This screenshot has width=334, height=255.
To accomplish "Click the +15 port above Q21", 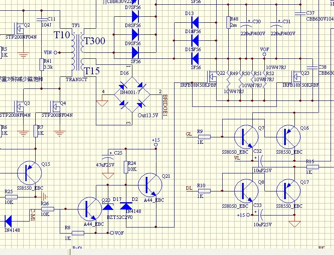I will coord(156,145).
